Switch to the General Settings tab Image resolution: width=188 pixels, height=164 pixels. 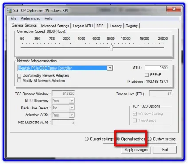click(x=24, y=25)
